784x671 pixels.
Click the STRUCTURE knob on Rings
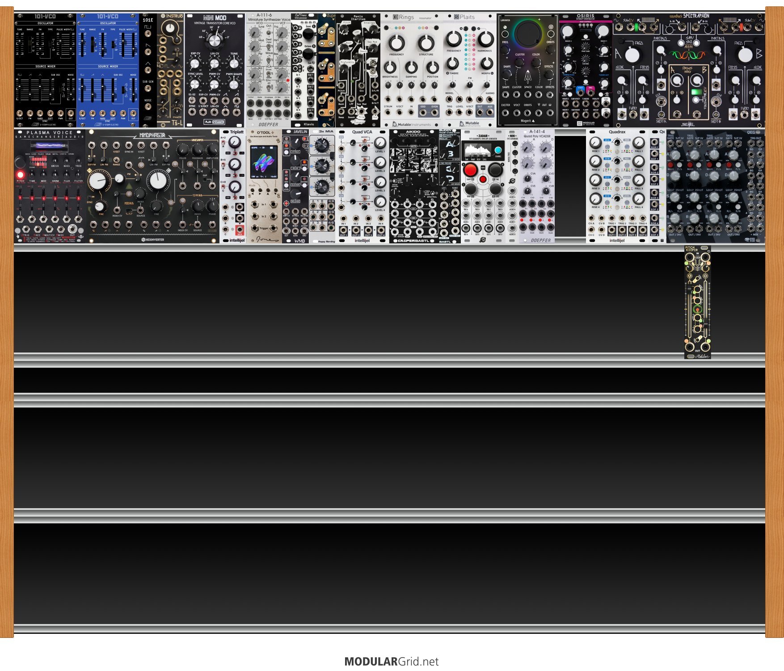426,43
